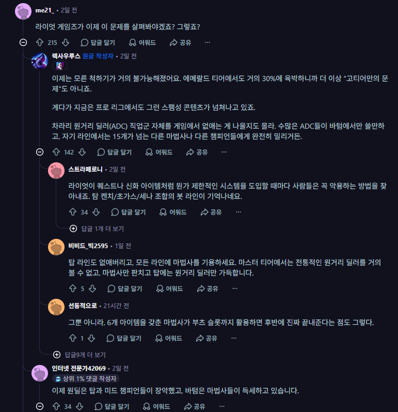
Task: Open 렉사우루스's user profile link
Action: pyautogui.click(x=66, y=56)
